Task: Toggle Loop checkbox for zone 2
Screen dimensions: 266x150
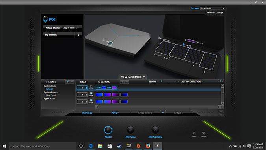Action: [91, 94]
